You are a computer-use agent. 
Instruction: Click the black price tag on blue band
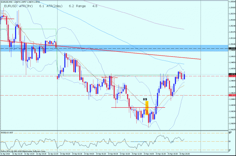pos(232,48)
